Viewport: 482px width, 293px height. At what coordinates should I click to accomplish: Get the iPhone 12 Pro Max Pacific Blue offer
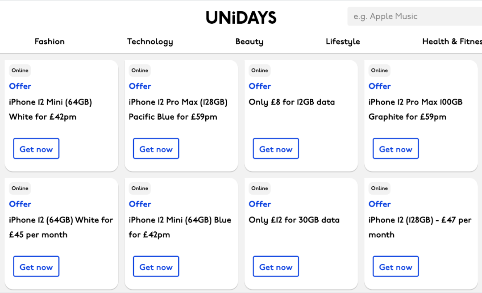(156, 149)
